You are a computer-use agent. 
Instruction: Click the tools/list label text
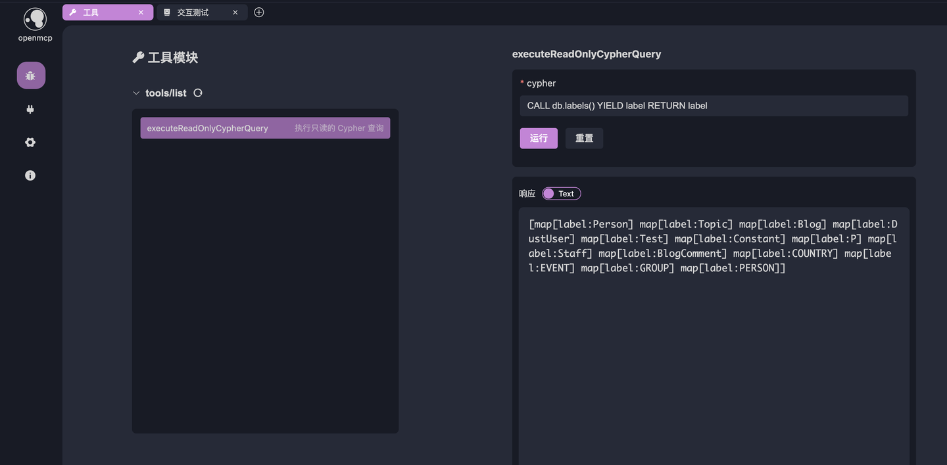point(166,93)
